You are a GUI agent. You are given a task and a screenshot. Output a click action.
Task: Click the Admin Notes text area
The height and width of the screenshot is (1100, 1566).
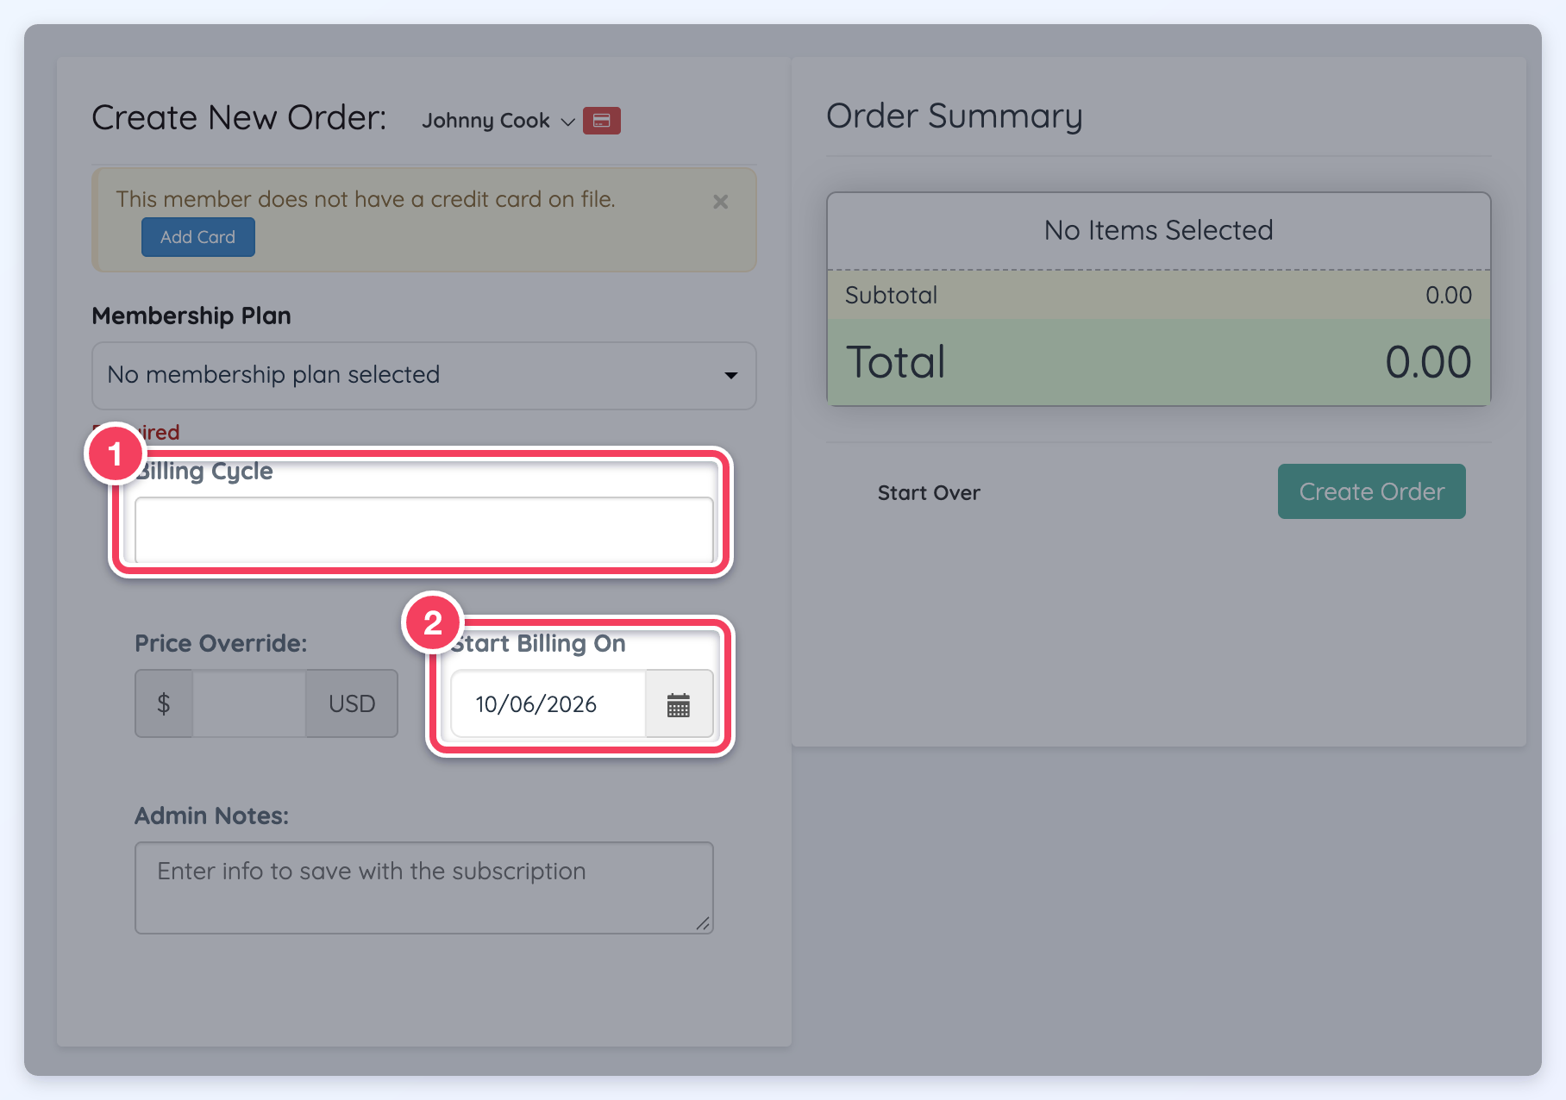(x=424, y=888)
